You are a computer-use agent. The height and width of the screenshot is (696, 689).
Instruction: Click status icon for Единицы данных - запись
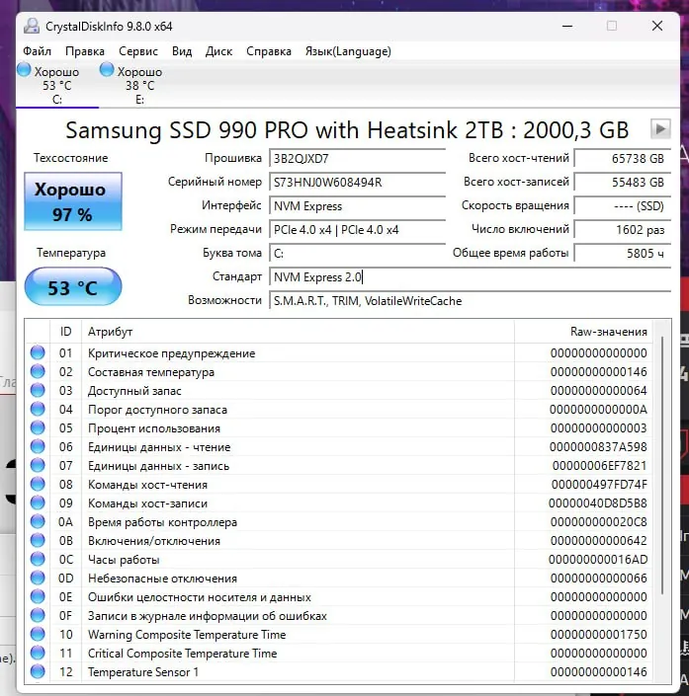click(38, 465)
